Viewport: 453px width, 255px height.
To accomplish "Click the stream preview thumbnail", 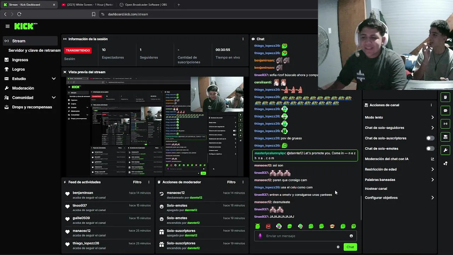I will click(155, 126).
